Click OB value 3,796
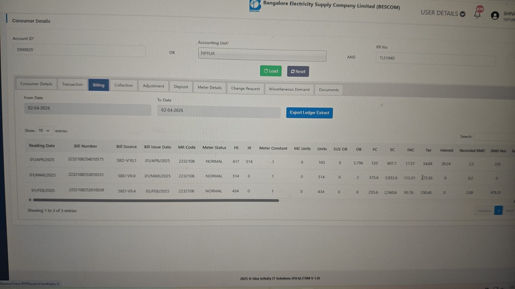This screenshot has width=515, height=289. tap(358, 163)
